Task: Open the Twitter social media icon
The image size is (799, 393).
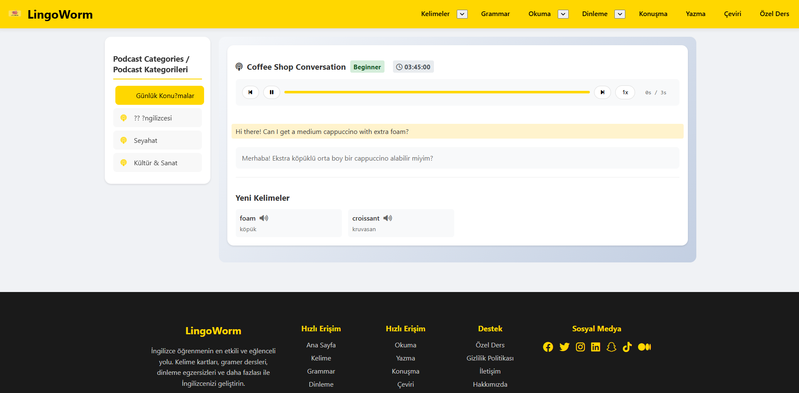Action: 564,347
